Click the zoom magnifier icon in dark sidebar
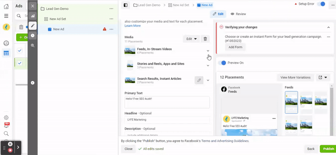This screenshot has height=155, width=336. click(33, 45)
